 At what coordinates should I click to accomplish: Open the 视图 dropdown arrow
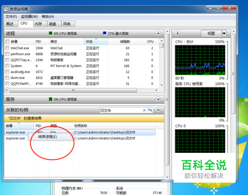[x=224, y=33]
